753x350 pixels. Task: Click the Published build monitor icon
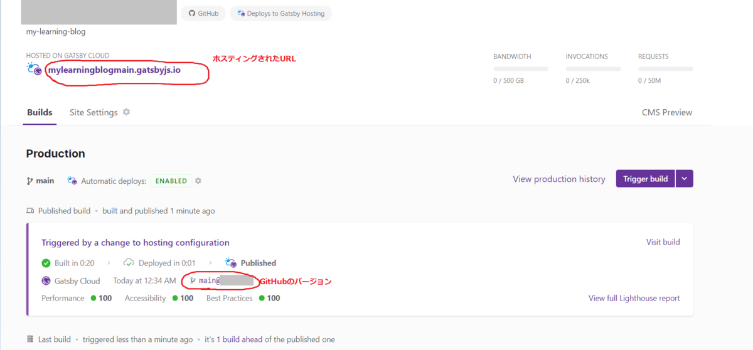[30, 211]
